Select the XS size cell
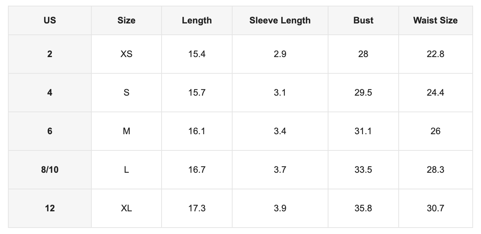 126,54
